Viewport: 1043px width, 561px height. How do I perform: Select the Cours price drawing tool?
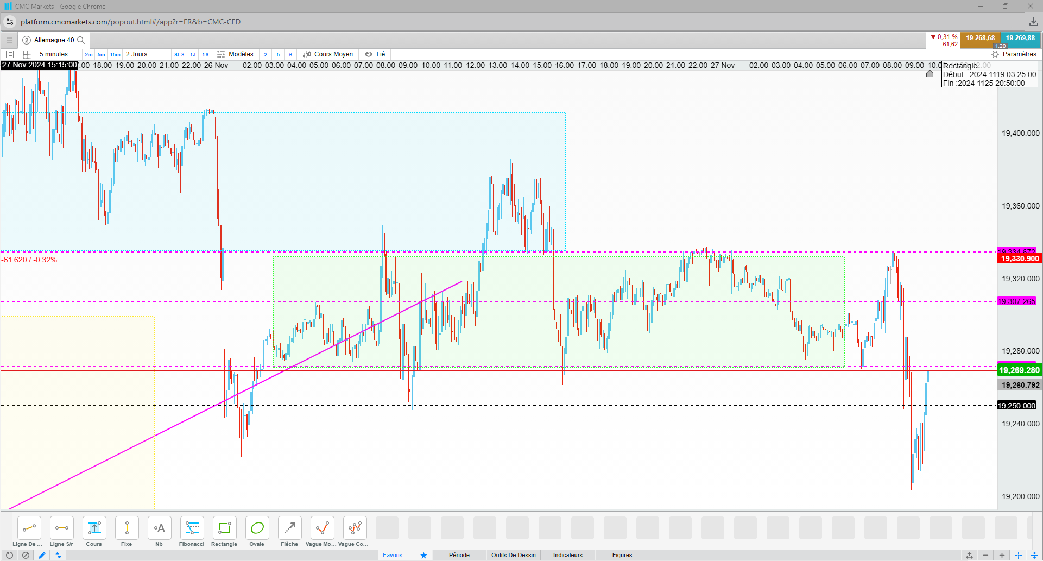pos(94,528)
